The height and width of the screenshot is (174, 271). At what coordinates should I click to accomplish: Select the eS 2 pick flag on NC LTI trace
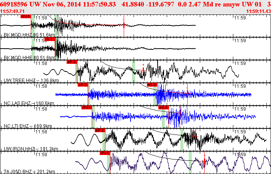coord(164,108)
